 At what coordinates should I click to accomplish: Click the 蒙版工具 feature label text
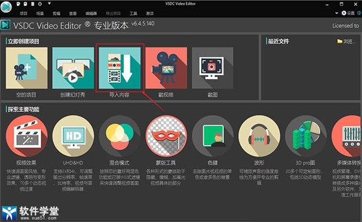point(166,163)
